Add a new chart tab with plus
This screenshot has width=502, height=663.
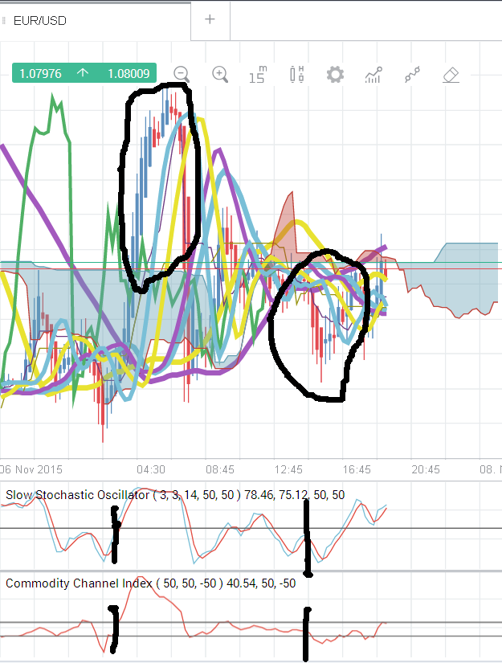210,19
